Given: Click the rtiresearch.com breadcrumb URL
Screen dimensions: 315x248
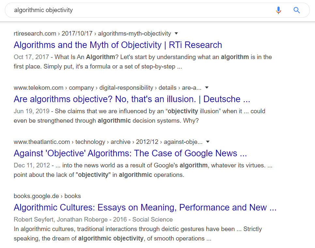Looking at the screenshot, I should click(x=92, y=34).
